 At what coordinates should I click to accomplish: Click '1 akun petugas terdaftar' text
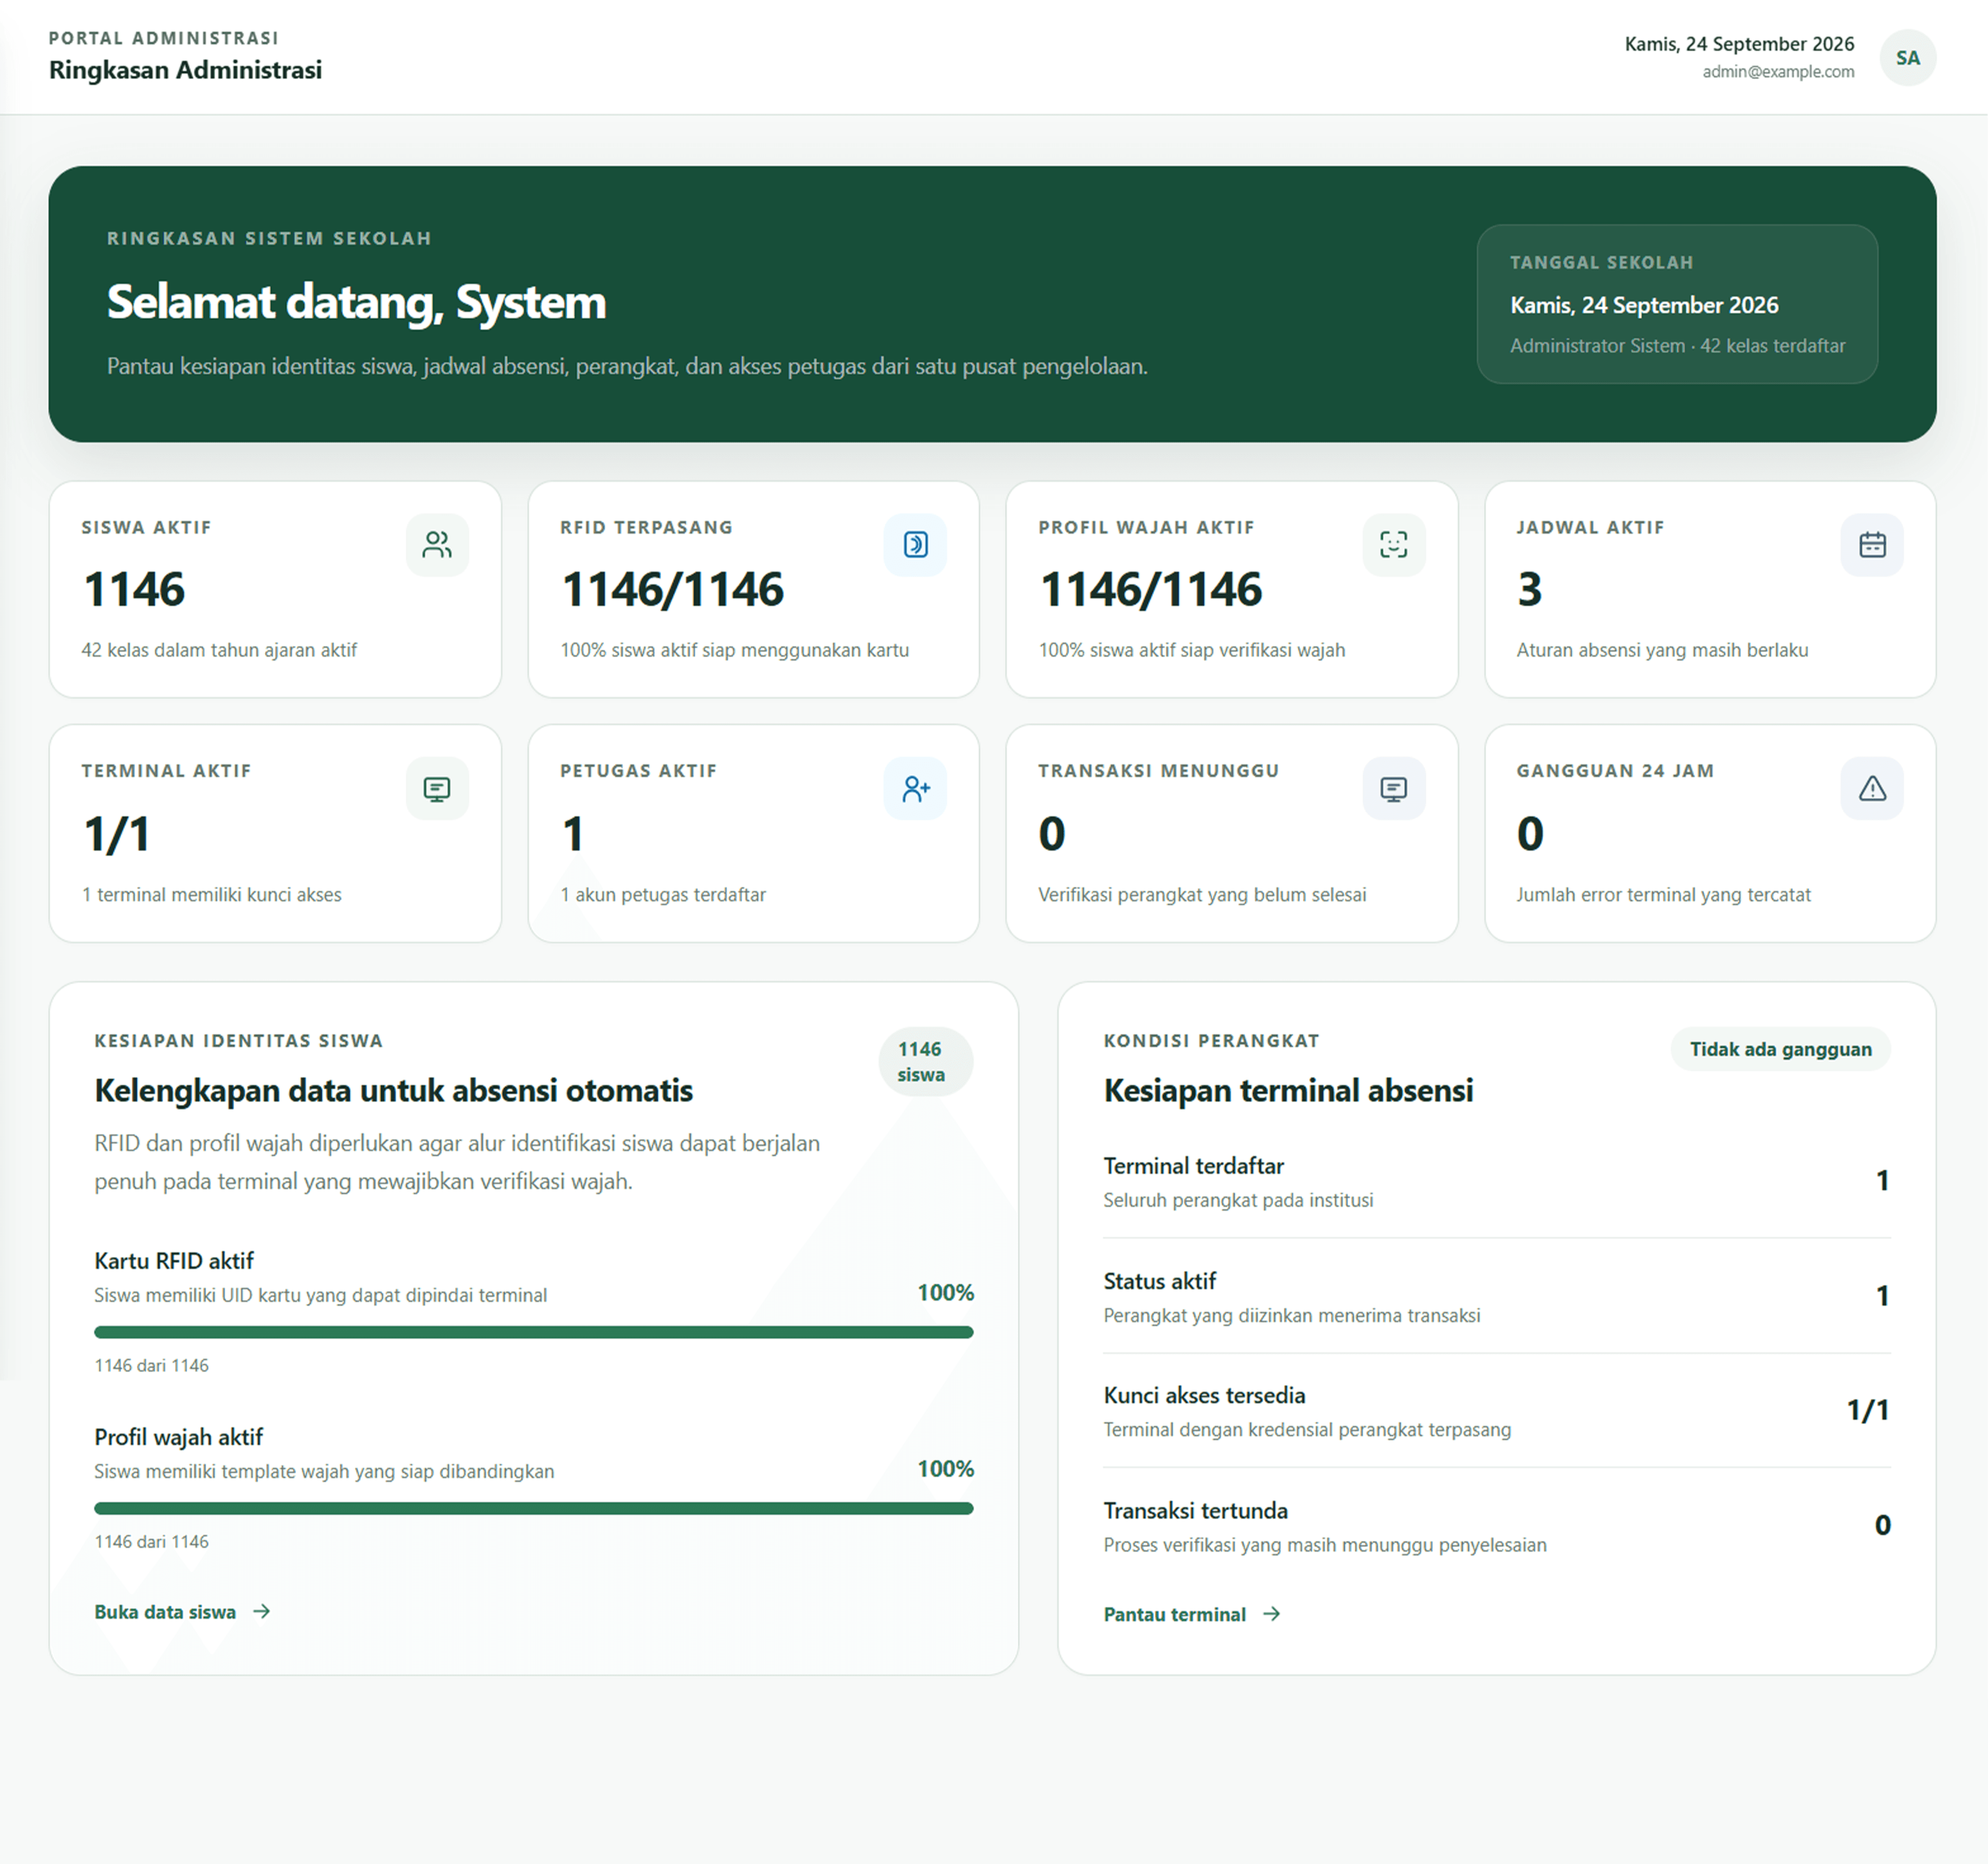(x=663, y=895)
